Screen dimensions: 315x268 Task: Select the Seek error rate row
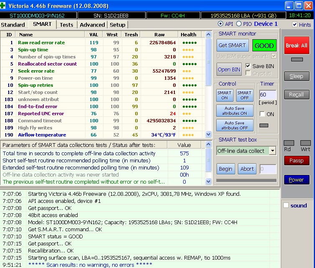103,71
